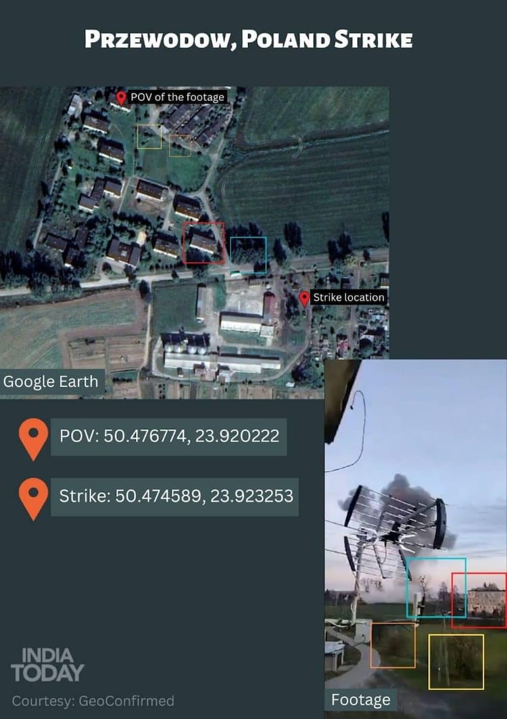Select the Strike: 50.474589, 23.923253 coordinates box
507x719 pixels.
pos(175,497)
